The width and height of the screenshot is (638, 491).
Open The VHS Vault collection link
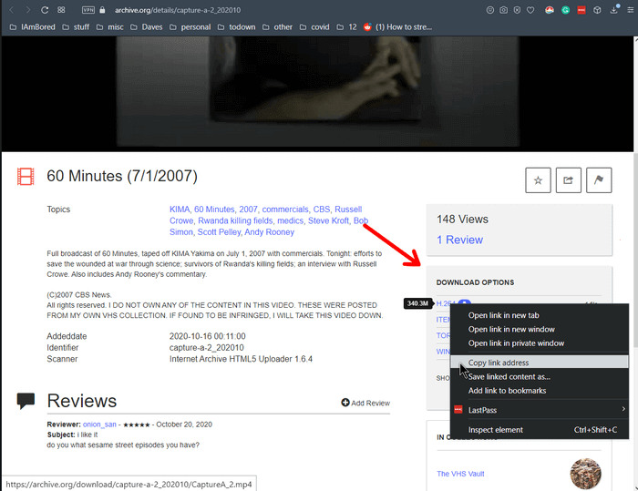(460, 474)
